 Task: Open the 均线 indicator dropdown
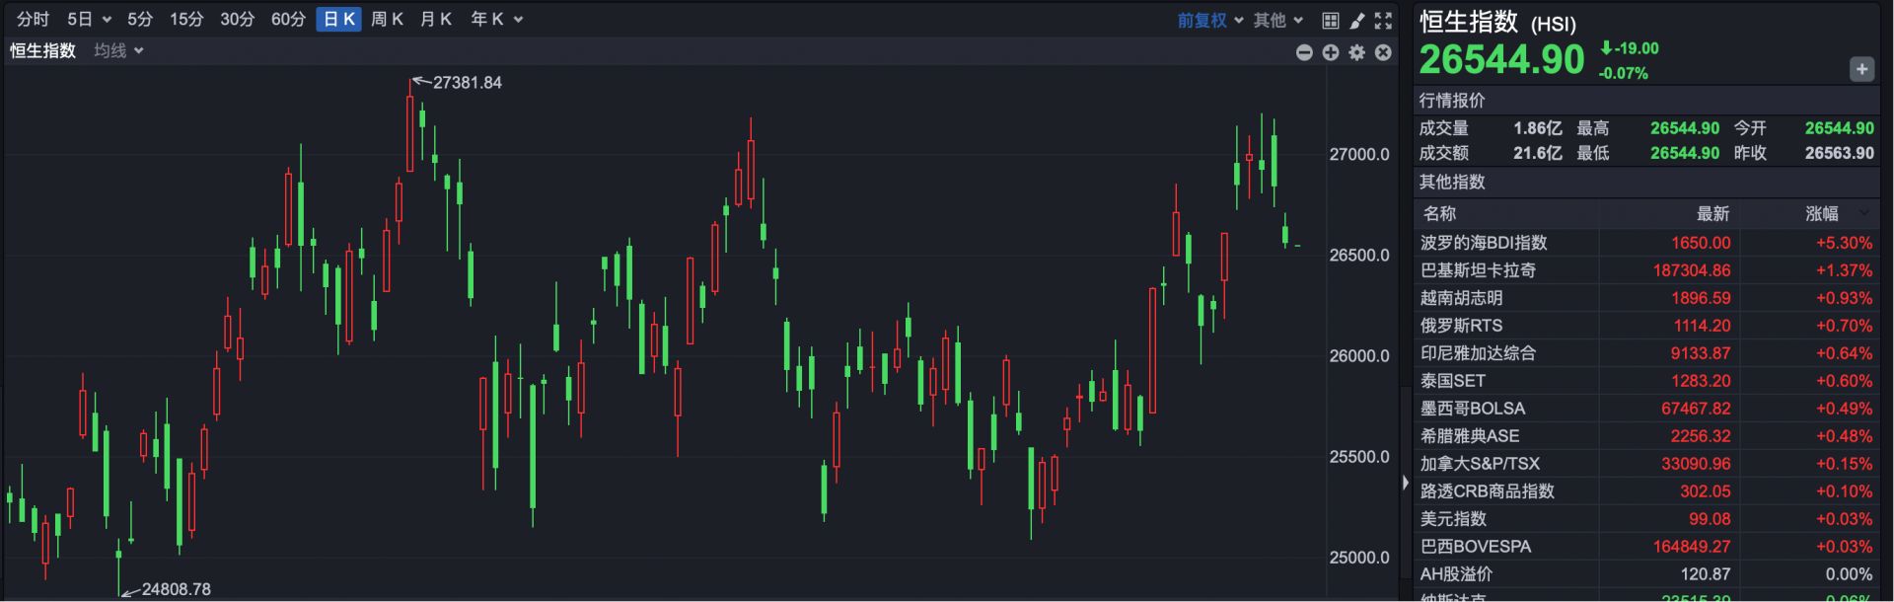pyautogui.click(x=118, y=50)
